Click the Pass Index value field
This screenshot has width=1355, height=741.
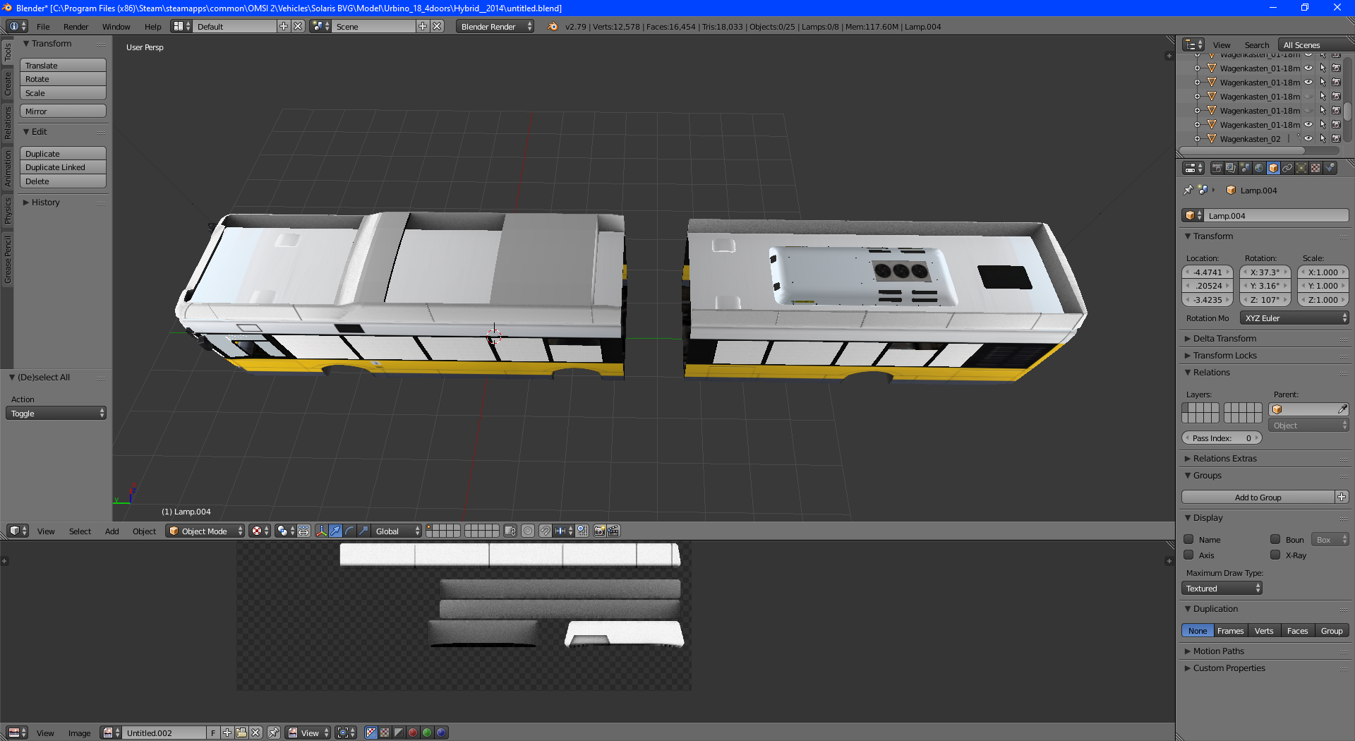coord(1222,438)
